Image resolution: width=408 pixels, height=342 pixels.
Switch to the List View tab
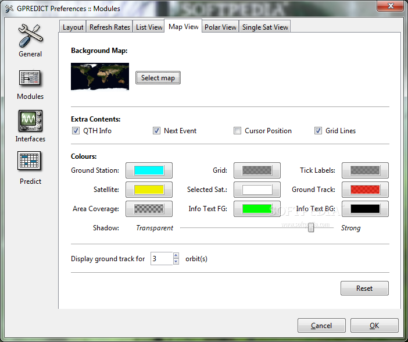coord(149,27)
